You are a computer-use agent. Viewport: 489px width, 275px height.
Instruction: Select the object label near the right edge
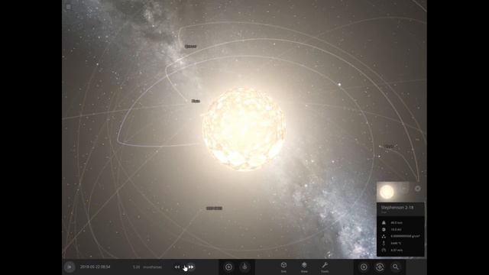coord(389,146)
